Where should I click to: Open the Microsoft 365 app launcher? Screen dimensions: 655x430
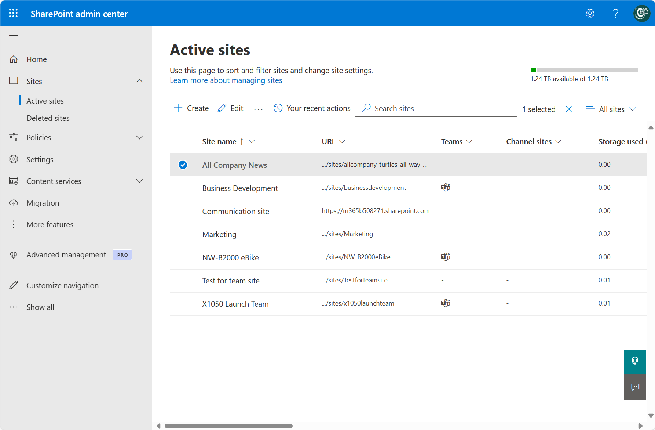click(13, 13)
